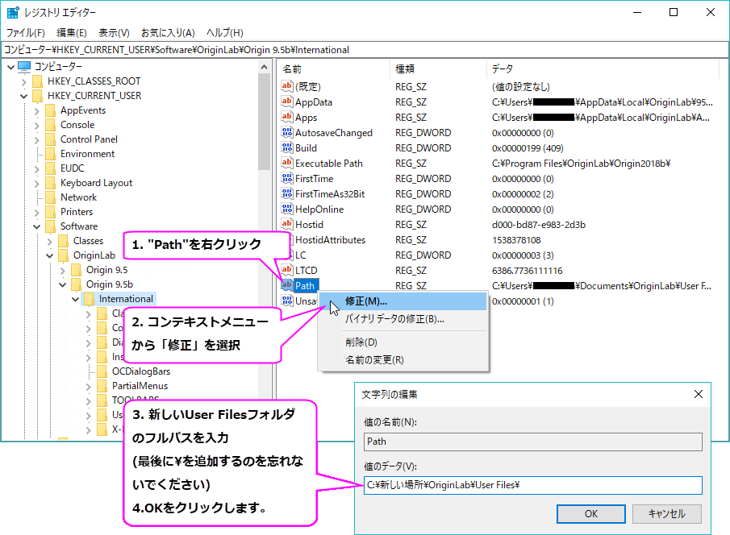Viewport: 730px width, 535px height.
Task: Collapse the International key
Action: (x=76, y=299)
